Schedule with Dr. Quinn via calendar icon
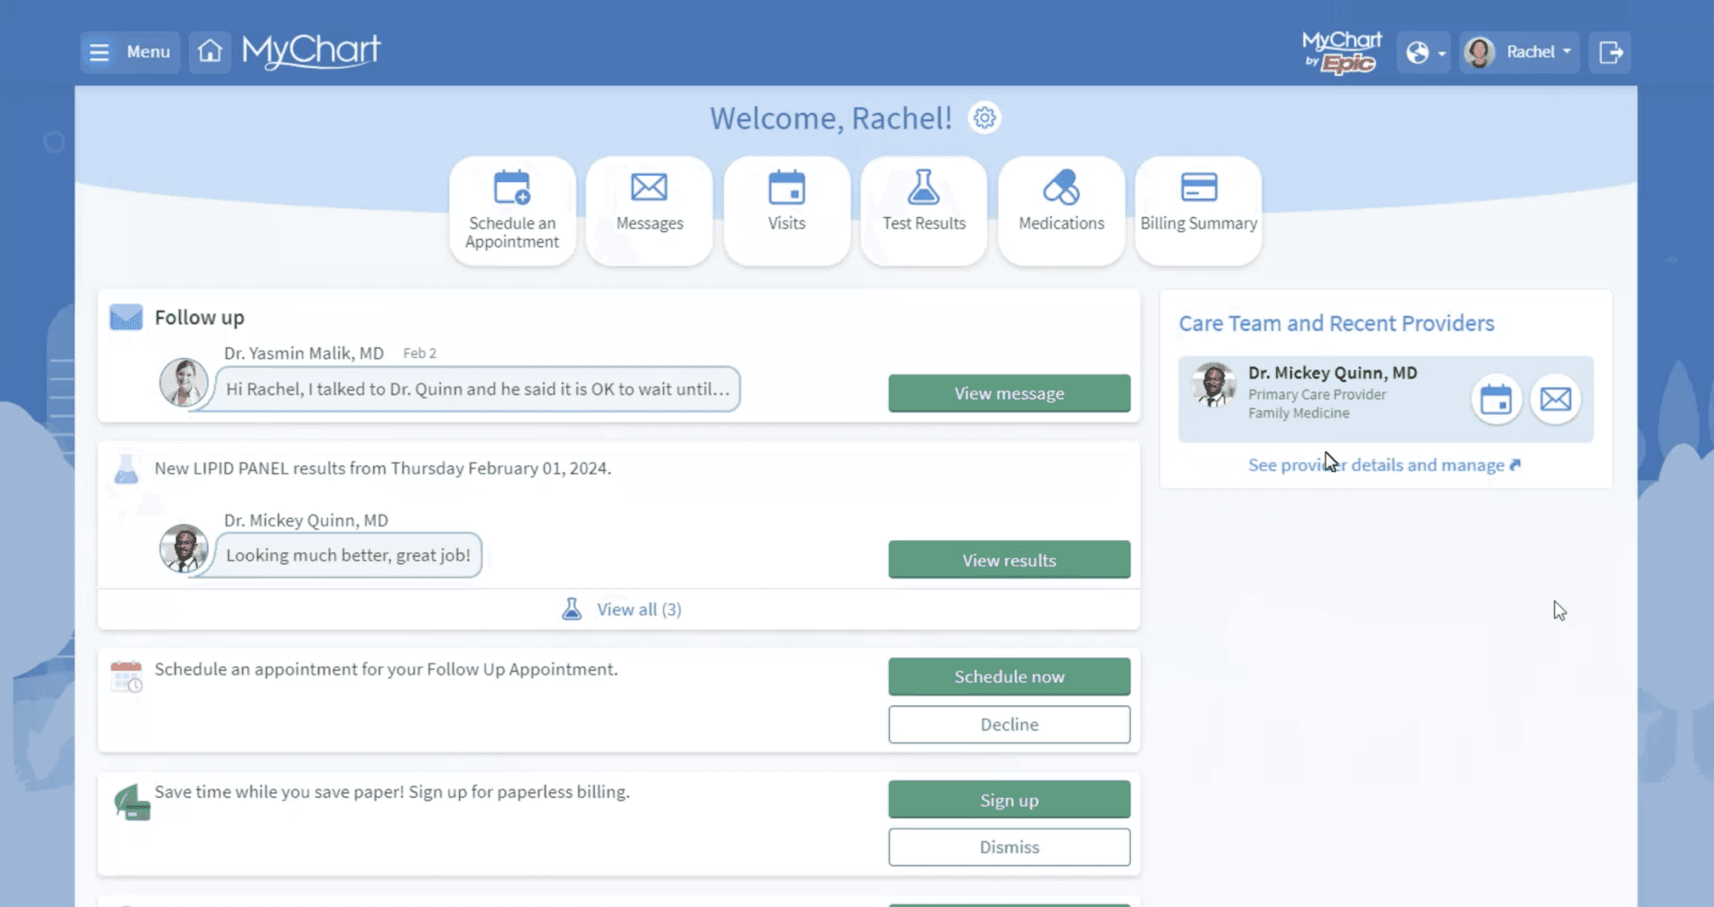The height and width of the screenshot is (907, 1714). point(1495,399)
